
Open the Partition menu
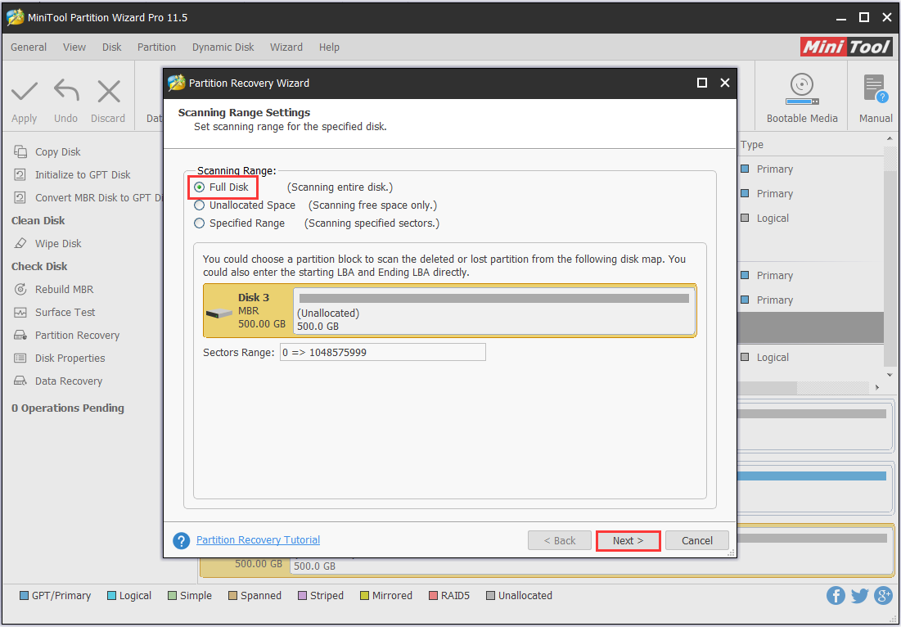(156, 47)
